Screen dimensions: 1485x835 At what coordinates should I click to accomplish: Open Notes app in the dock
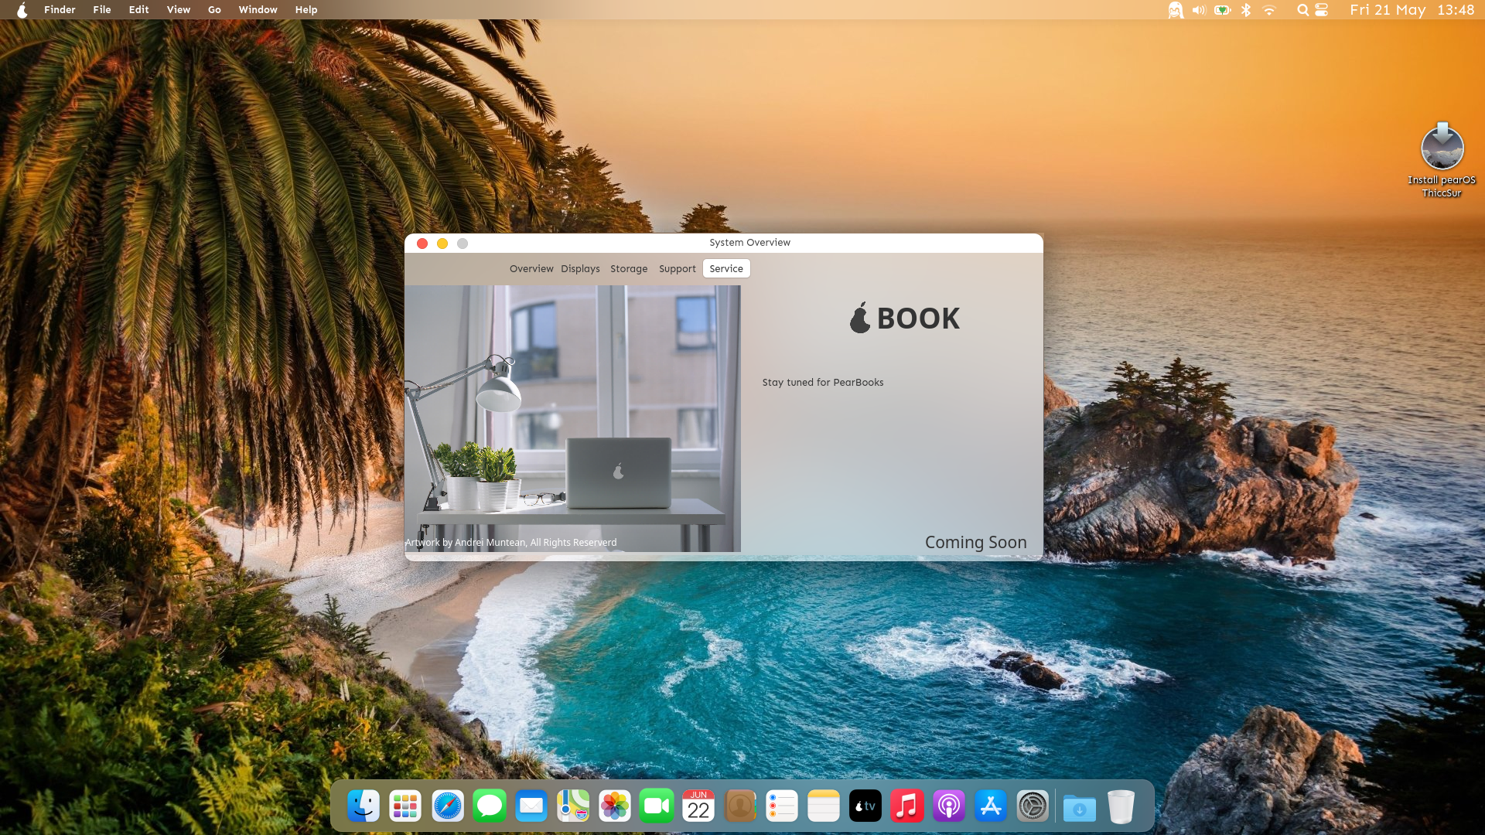coord(824,806)
